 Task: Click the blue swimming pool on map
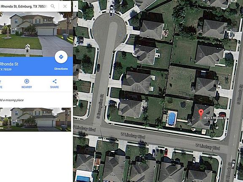coord(171,119)
